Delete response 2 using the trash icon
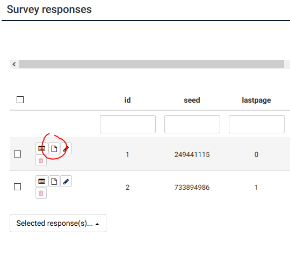The height and width of the screenshot is (258, 290). click(41, 193)
